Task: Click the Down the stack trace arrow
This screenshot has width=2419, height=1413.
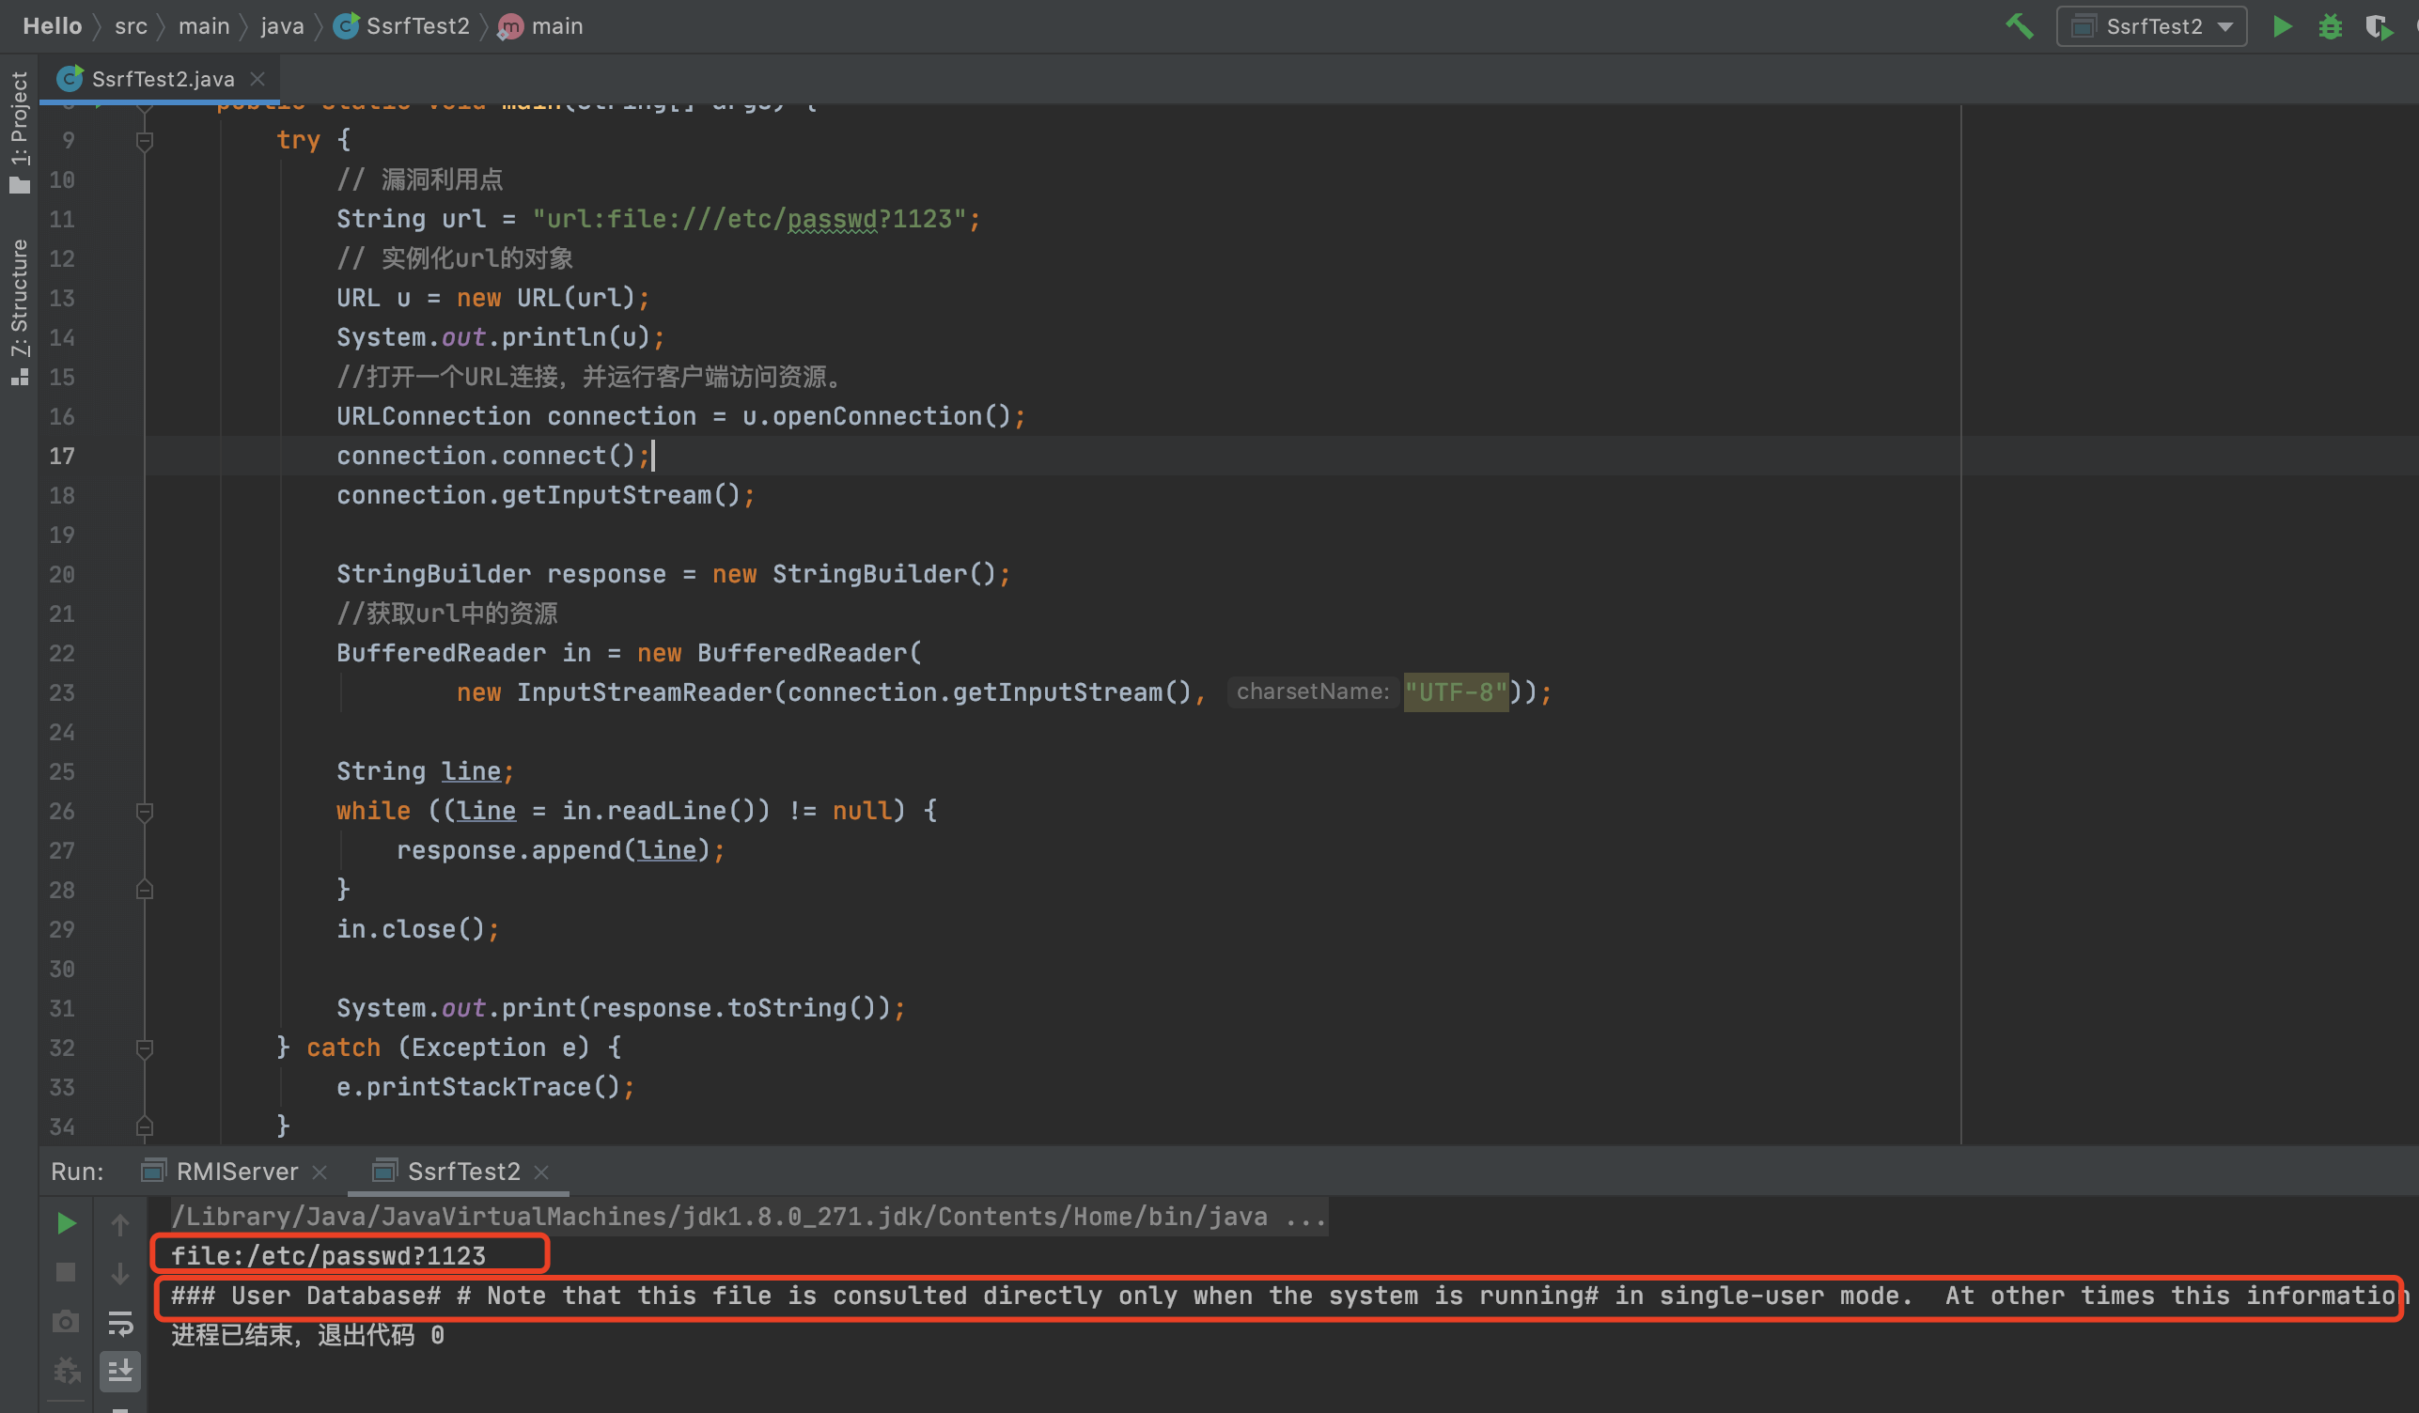Action: (120, 1273)
